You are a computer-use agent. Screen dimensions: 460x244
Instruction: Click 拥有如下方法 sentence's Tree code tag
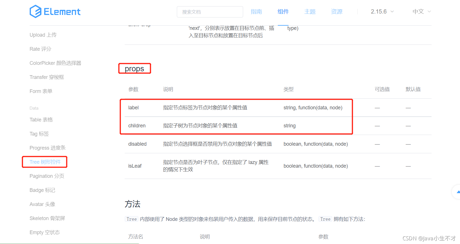(325, 219)
